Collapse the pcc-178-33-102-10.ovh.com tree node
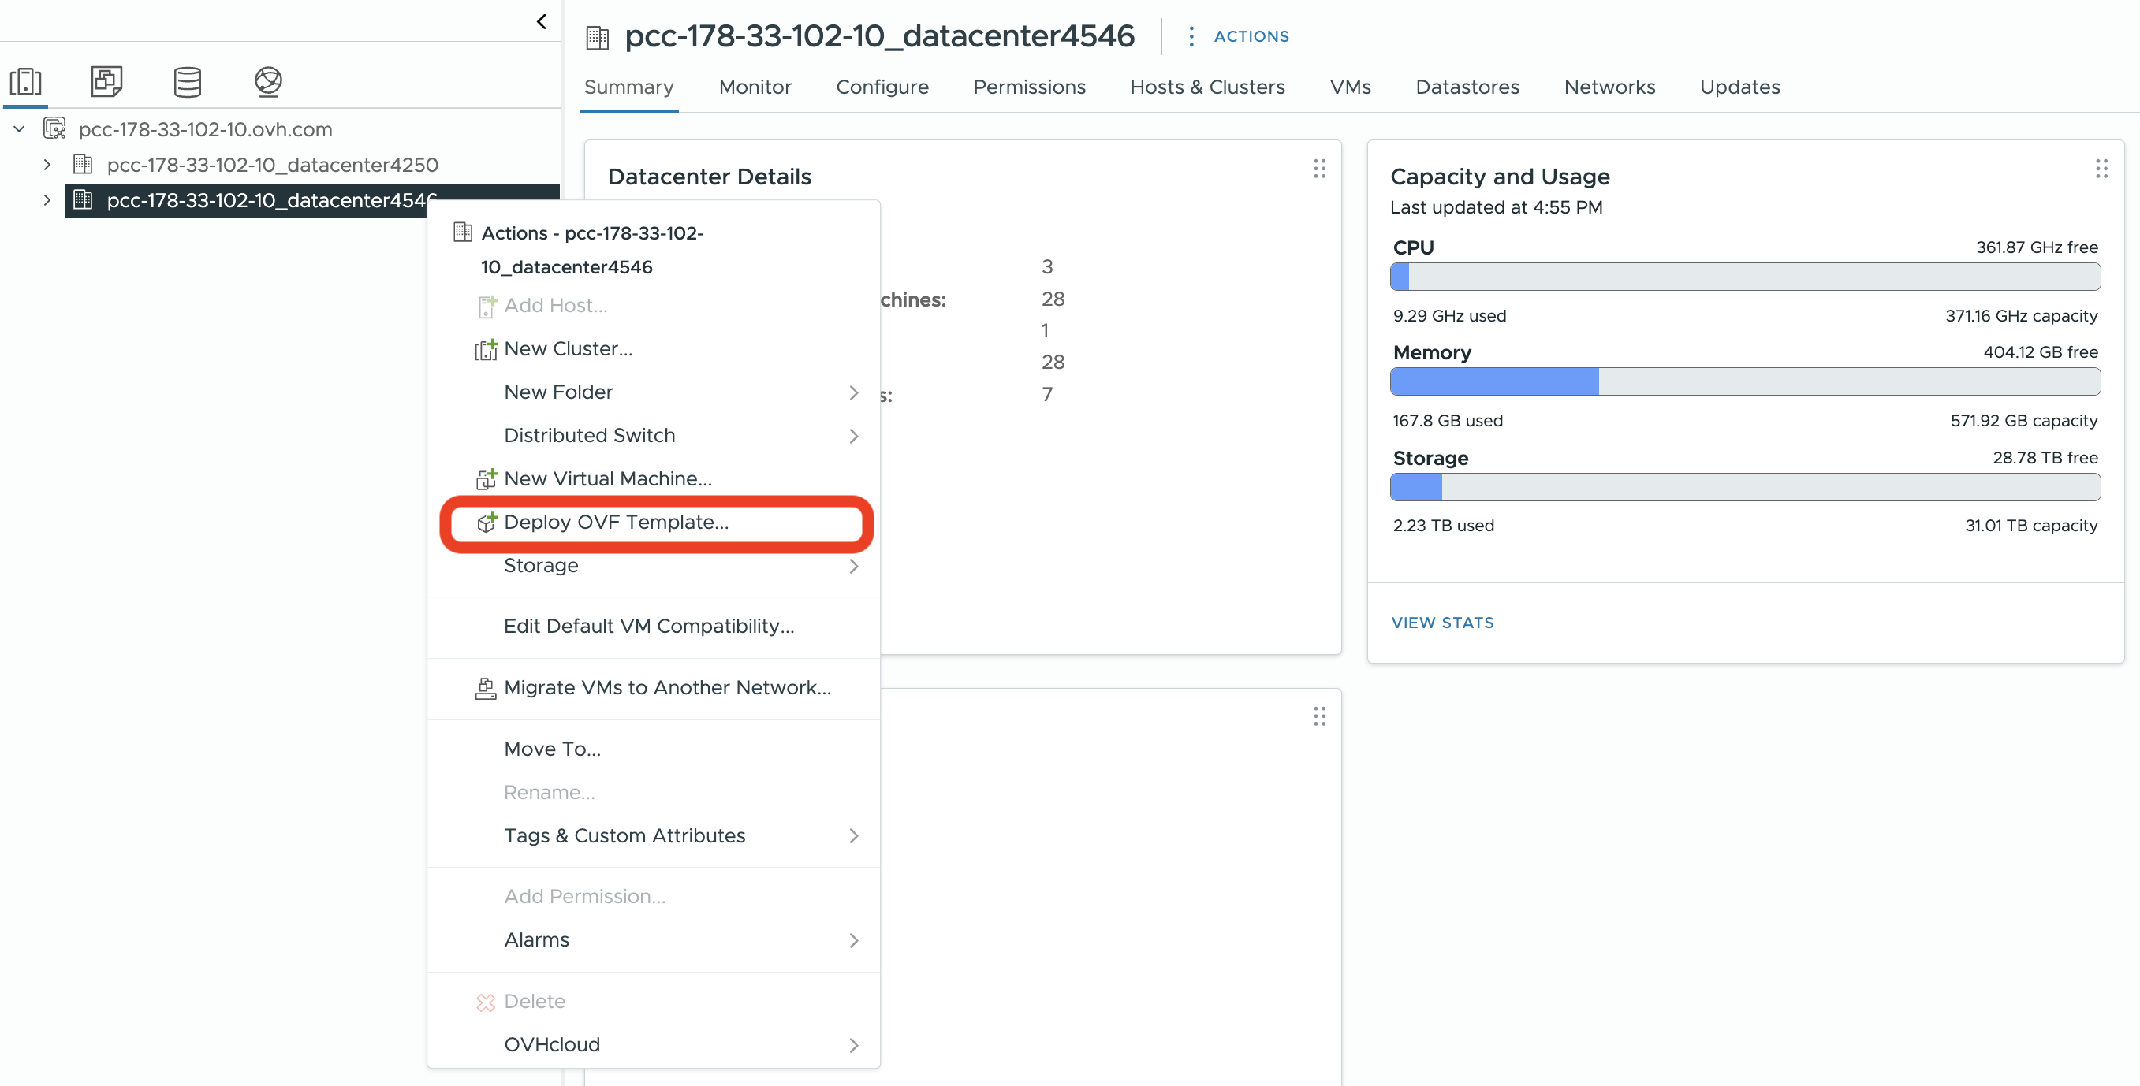Image resolution: width=2140 pixels, height=1086 pixels. pos(19,128)
